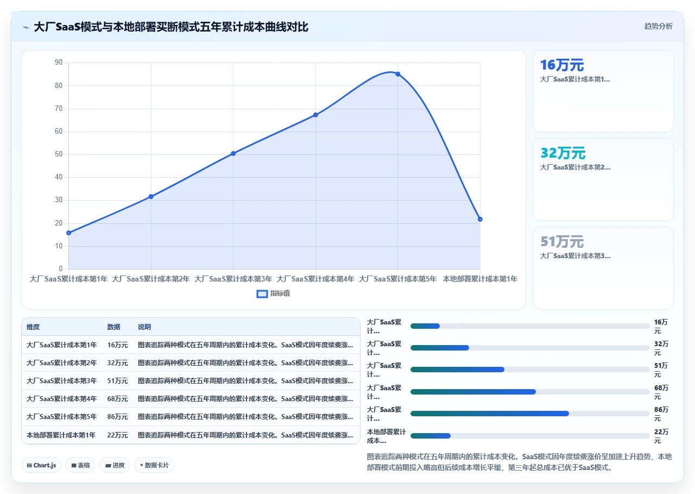
Task: Click the 数据卡片 tag chip
Action: click(154, 465)
